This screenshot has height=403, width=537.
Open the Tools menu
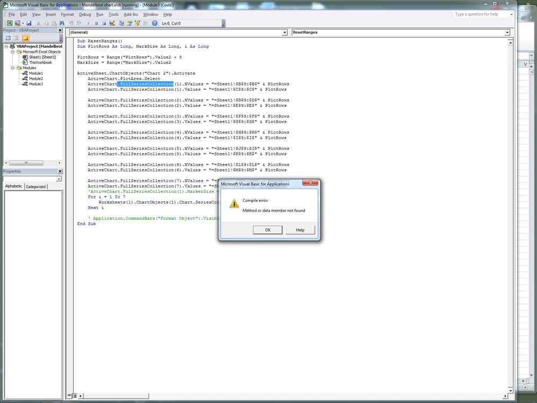tap(113, 15)
